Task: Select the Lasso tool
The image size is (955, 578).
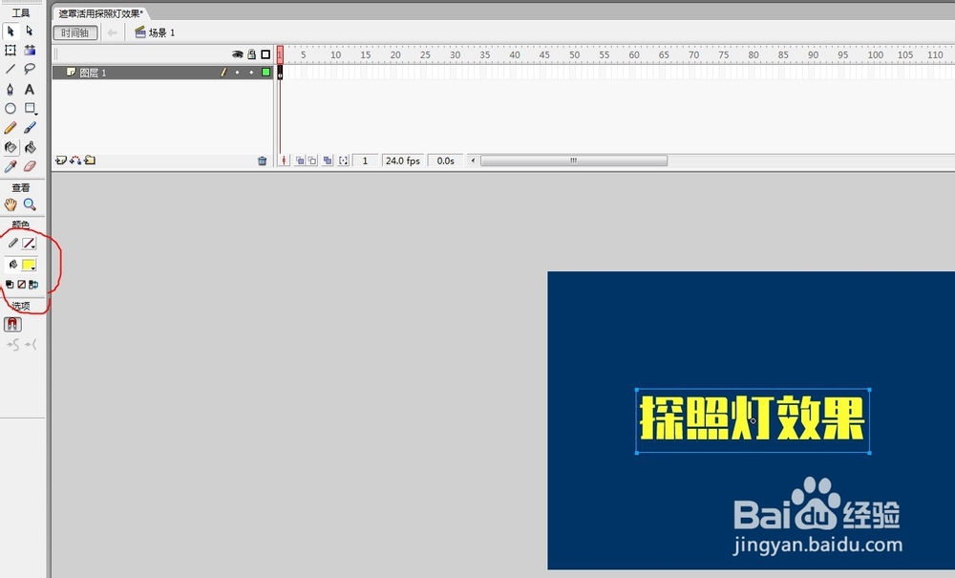Action: coord(30,69)
